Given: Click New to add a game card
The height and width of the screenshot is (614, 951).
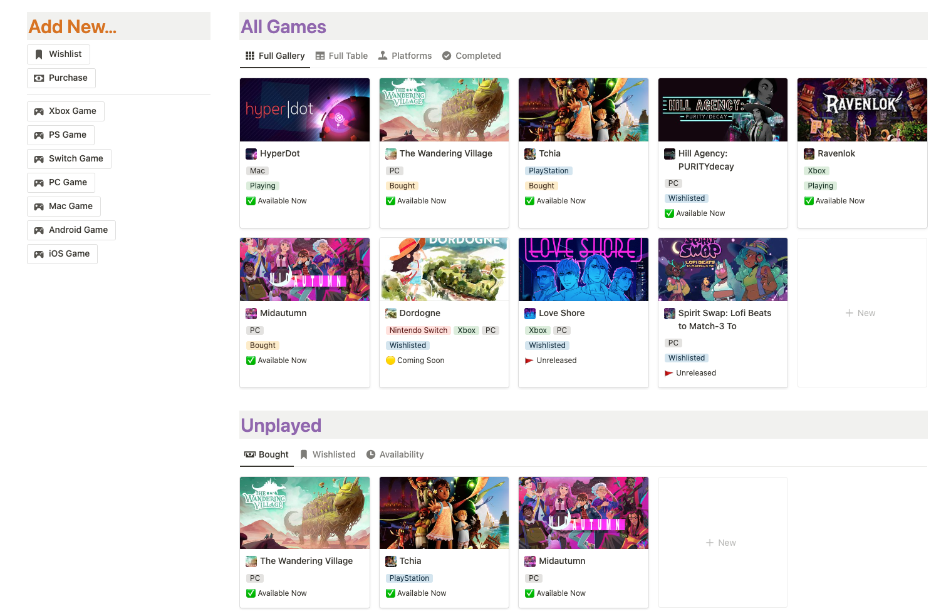Looking at the screenshot, I should point(861,312).
